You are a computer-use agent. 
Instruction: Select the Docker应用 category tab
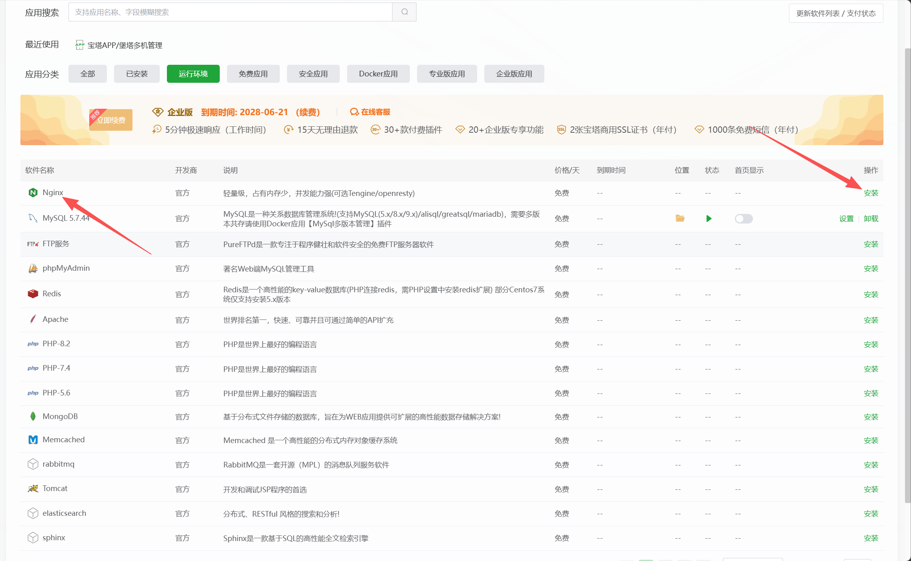pos(378,74)
